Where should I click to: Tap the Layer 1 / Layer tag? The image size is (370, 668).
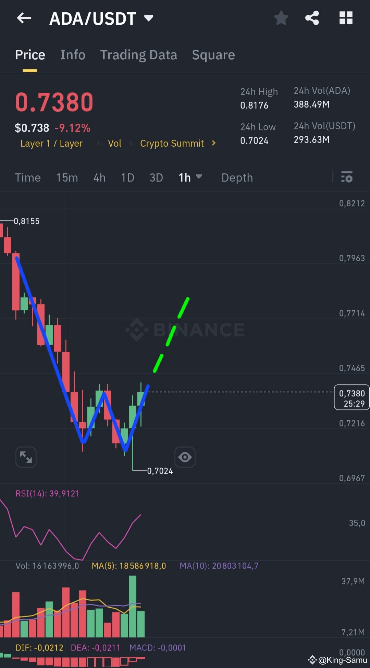pyautogui.click(x=51, y=144)
